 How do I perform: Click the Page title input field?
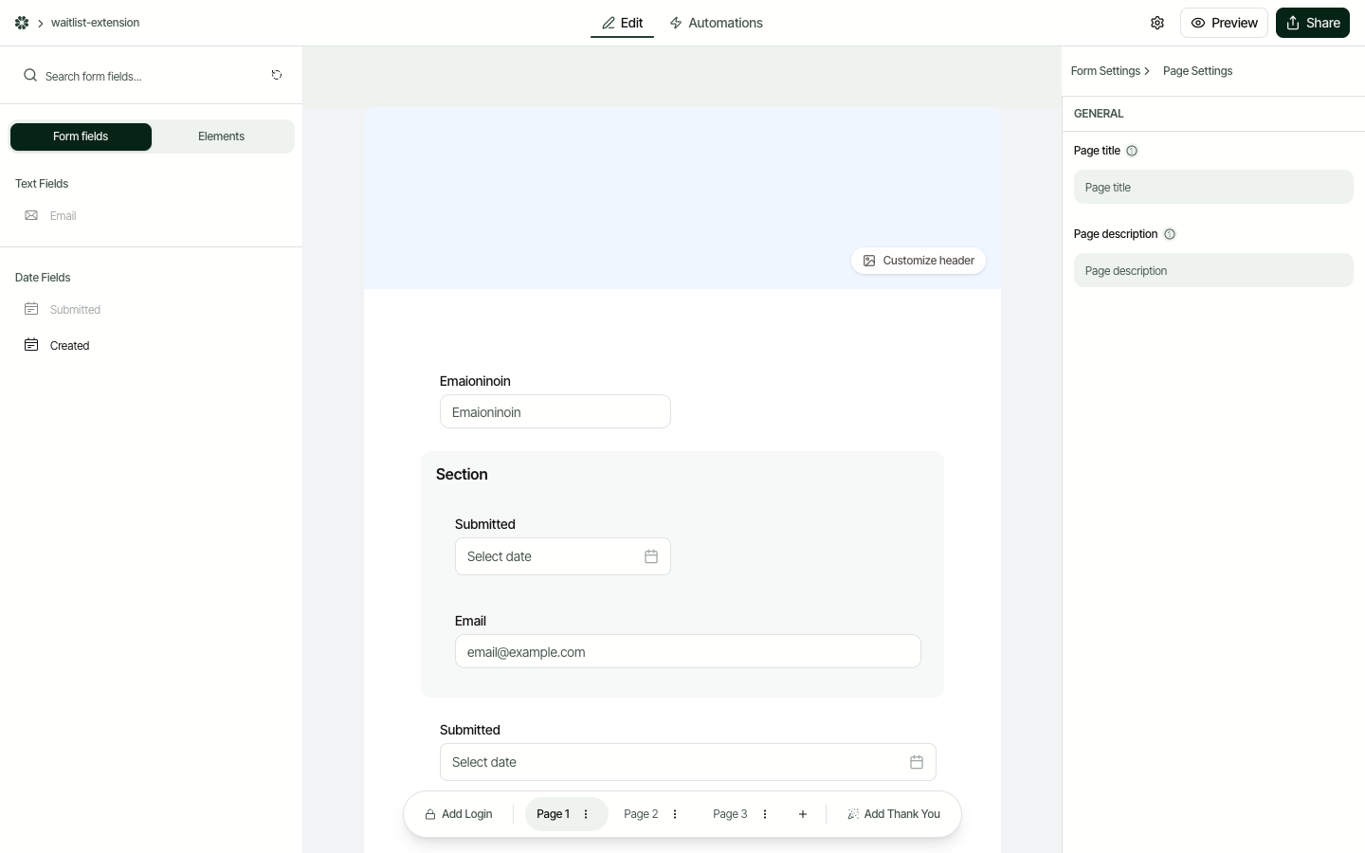point(1214,187)
